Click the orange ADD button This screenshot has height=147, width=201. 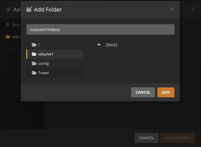pyautogui.click(x=166, y=92)
